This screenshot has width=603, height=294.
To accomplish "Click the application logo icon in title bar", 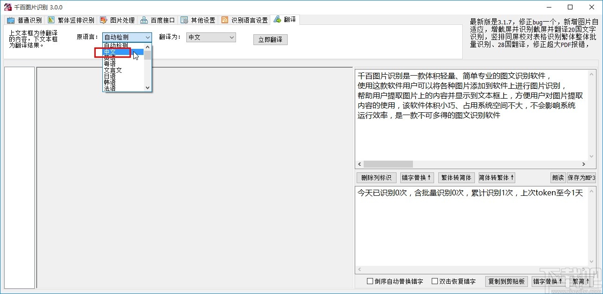I will click(7, 7).
